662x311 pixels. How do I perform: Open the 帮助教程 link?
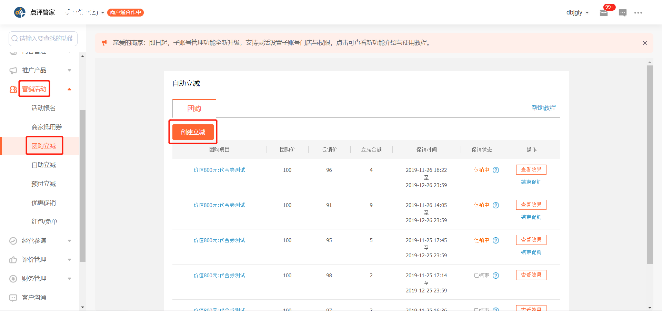pos(544,108)
